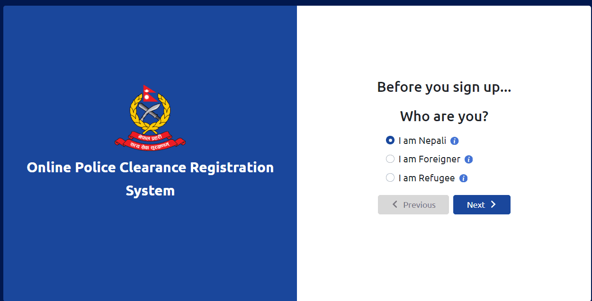
Task: Select the "I am Refugee" option
Action: 390,177
